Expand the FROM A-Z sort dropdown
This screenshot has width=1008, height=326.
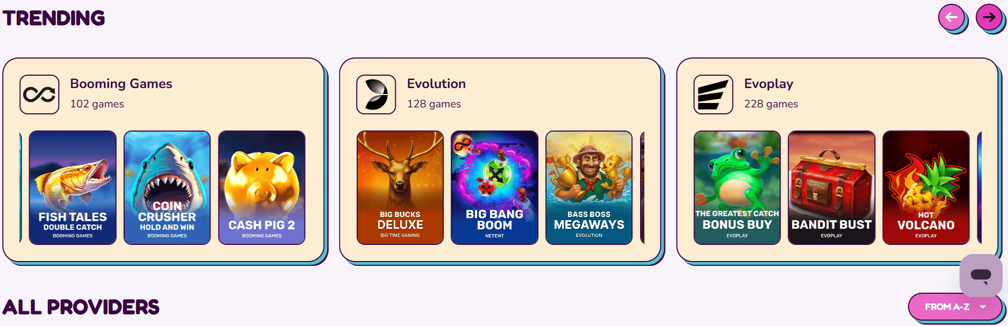[x=955, y=307]
